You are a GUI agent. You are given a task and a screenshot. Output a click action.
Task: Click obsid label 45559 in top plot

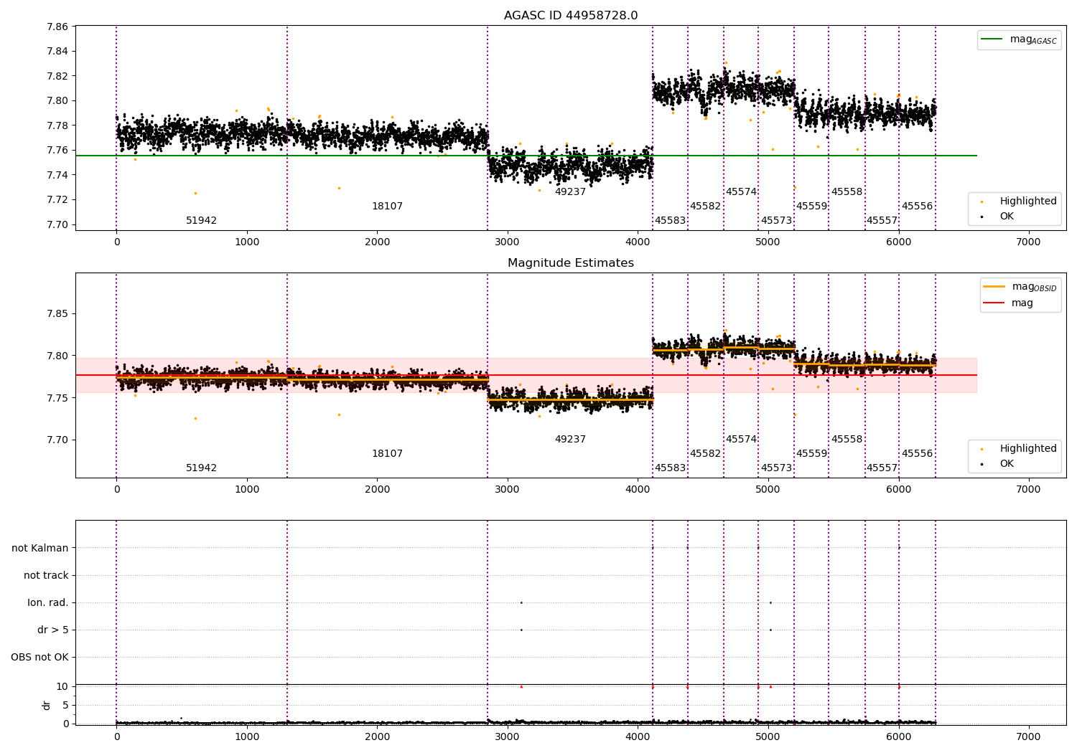[811, 207]
